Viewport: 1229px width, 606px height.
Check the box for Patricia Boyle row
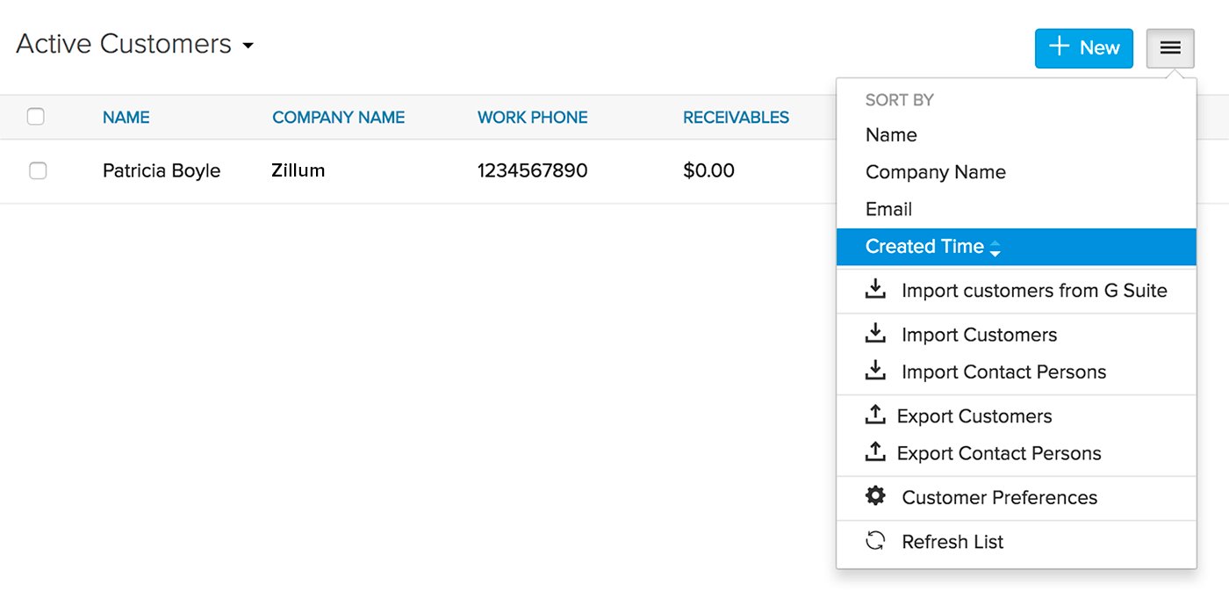[38, 171]
